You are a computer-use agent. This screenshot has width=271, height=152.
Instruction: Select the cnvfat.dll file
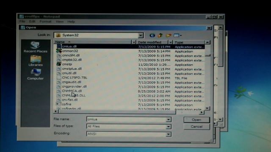tap(69, 100)
